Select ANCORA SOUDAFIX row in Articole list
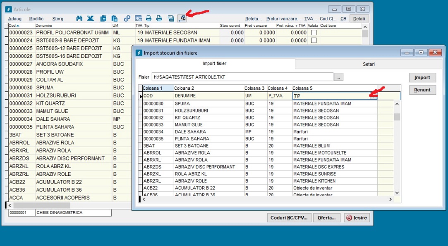448x246 pixels. point(70,64)
